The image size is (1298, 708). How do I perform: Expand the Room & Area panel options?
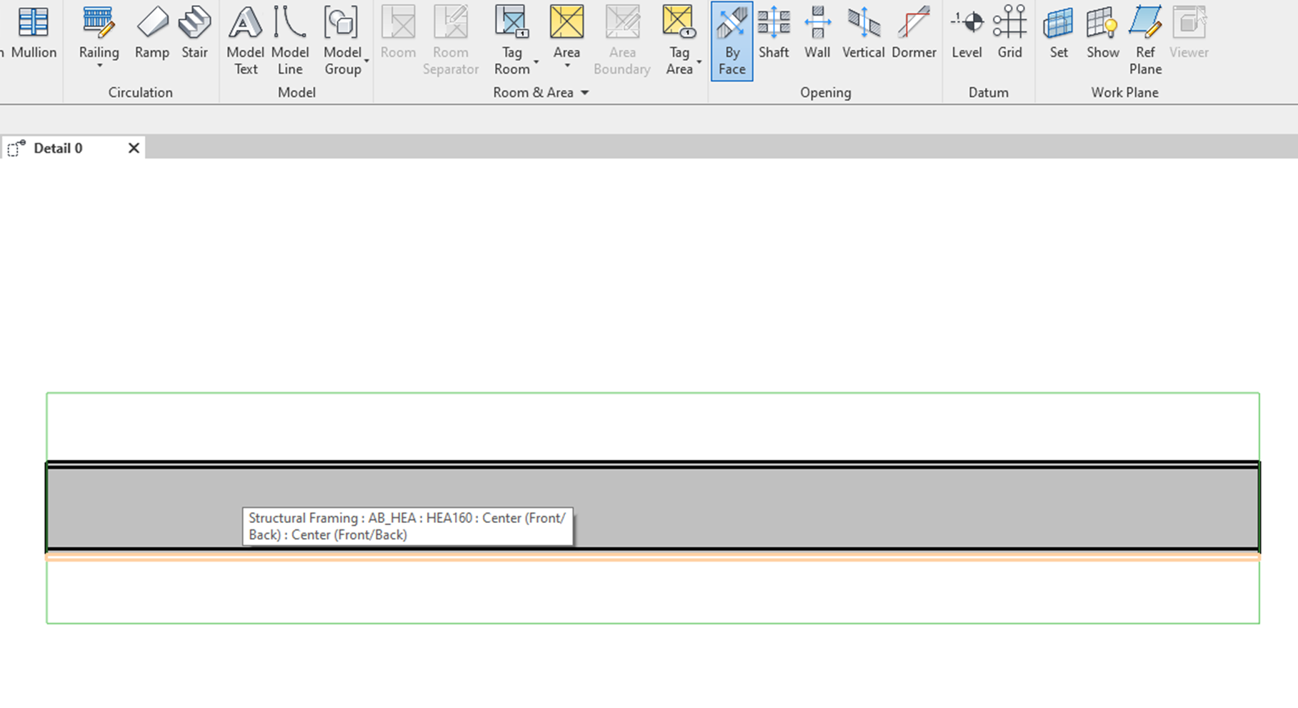coord(584,92)
